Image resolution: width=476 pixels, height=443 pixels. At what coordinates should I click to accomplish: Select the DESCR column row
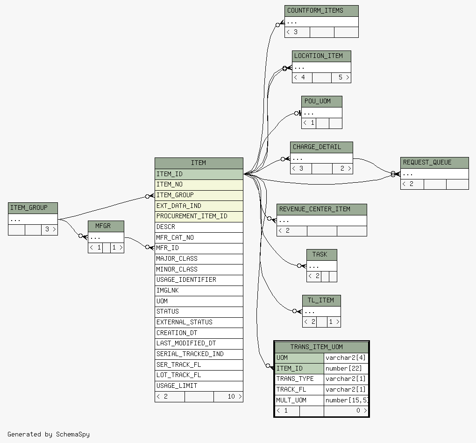[199, 227]
